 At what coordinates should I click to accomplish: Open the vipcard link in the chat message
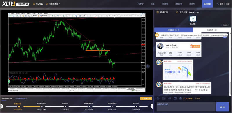click(x=177, y=93)
